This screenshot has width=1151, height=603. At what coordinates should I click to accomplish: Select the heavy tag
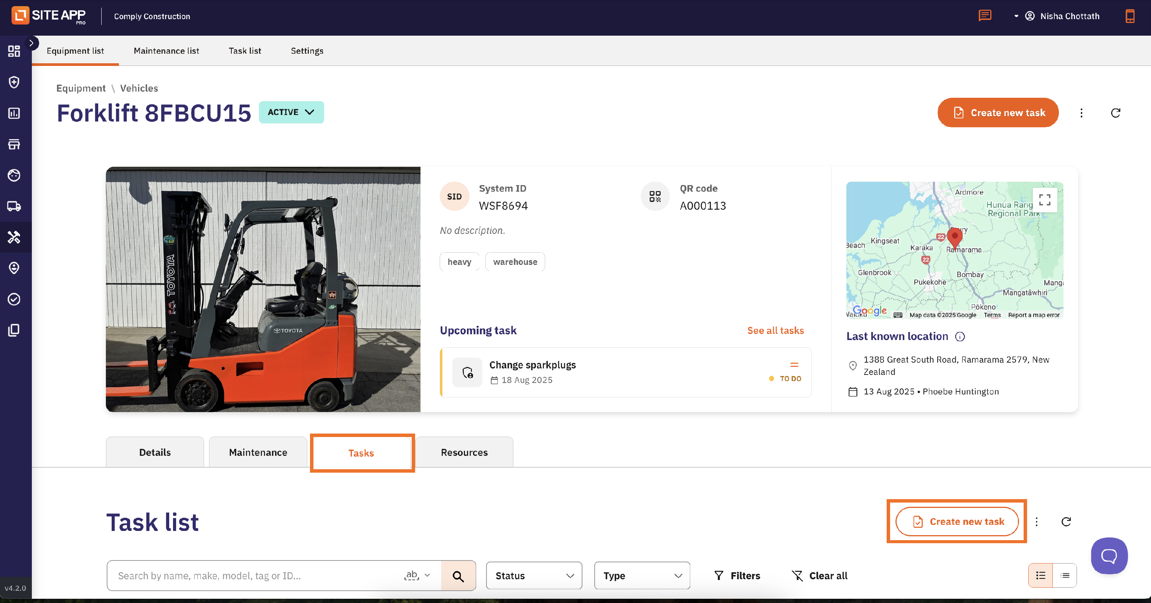pos(459,261)
